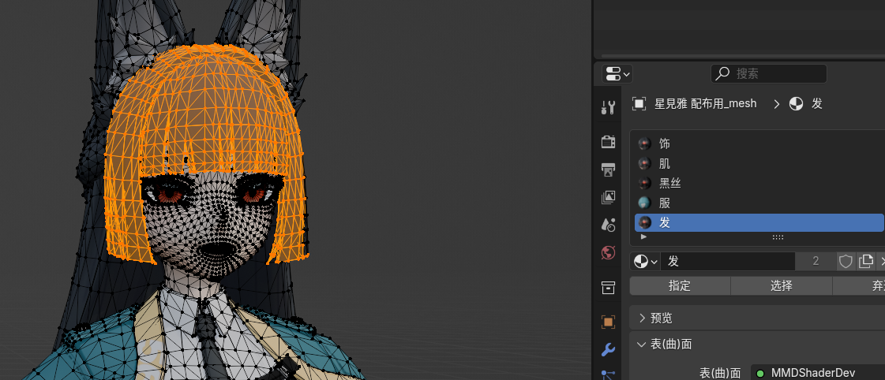Image resolution: width=885 pixels, height=380 pixels.
Task: Duplicate the material with new-material icon
Action: coord(866,261)
